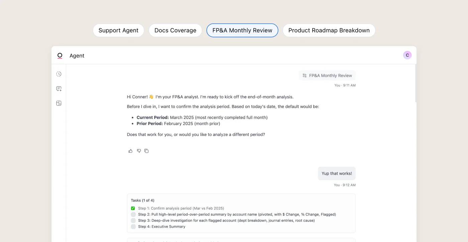The width and height of the screenshot is (468, 242).
Task: Start a new chat from sidebar icon
Action: 59,89
